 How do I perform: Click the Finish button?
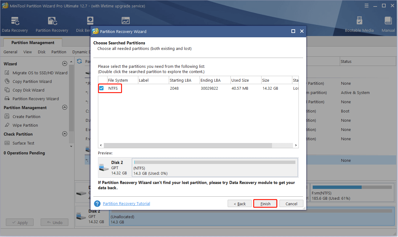[x=265, y=204]
